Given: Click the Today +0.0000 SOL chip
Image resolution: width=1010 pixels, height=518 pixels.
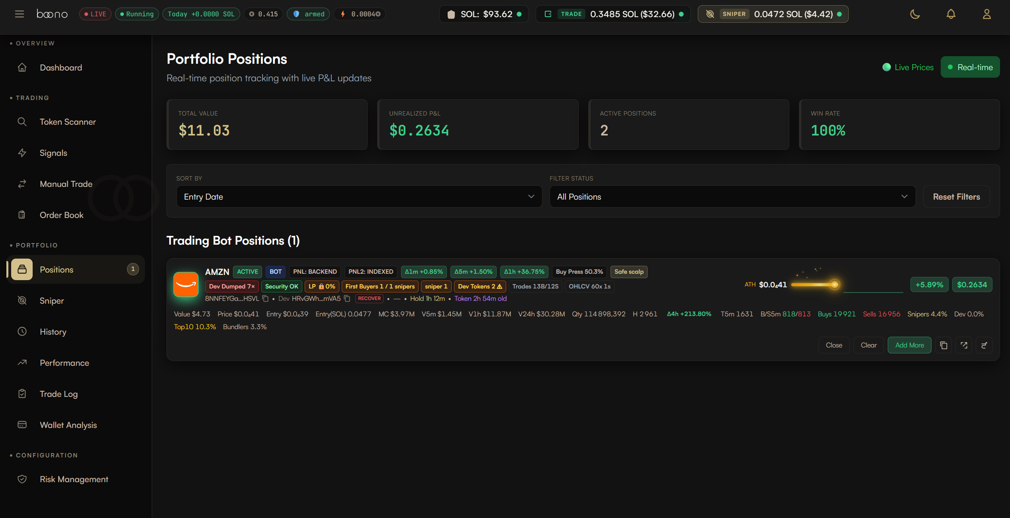Looking at the screenshot, I should pos(201,14).
